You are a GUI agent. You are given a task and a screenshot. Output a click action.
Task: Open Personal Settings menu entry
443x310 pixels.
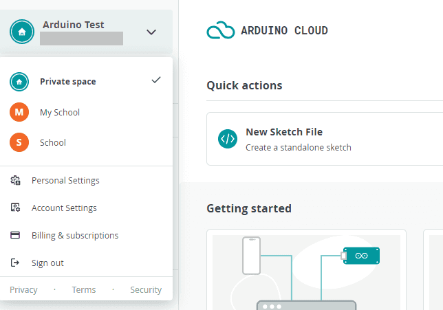65,181
